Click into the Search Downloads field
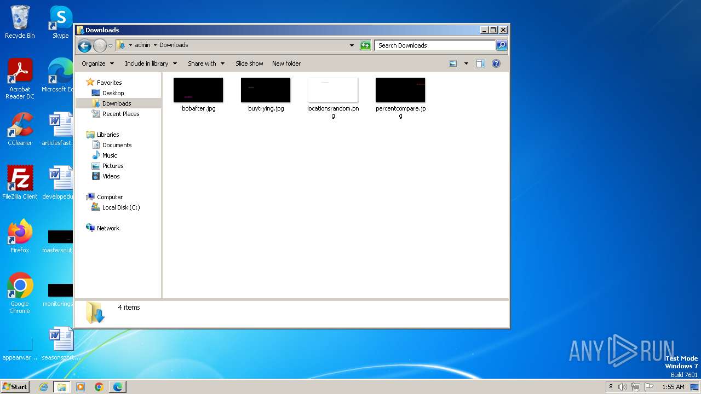Image resolution: width=701 pixels, height=394 pixels. click(x=435, y=45)
